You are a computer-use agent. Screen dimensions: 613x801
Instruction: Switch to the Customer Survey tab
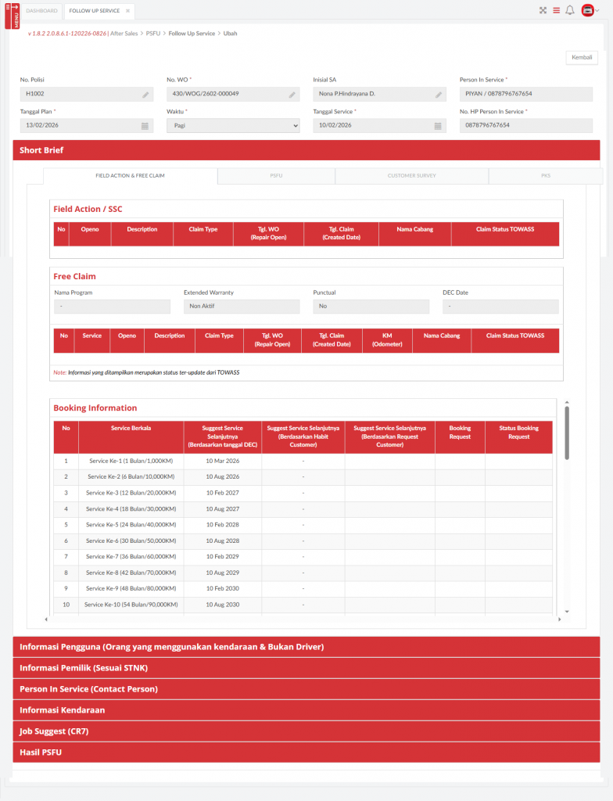pyautogui.click(x=411, y=176)
